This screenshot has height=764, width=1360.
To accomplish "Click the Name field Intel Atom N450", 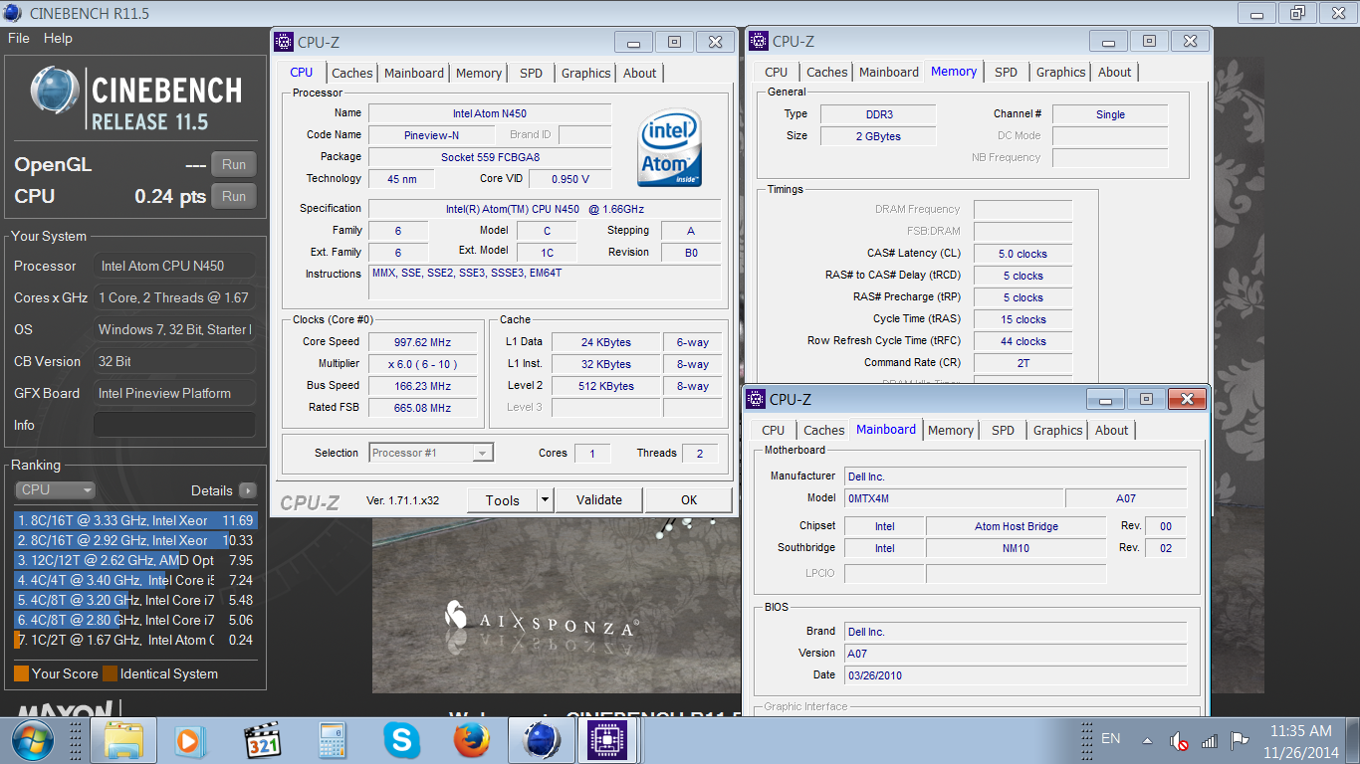I will (x=490, y=113).
